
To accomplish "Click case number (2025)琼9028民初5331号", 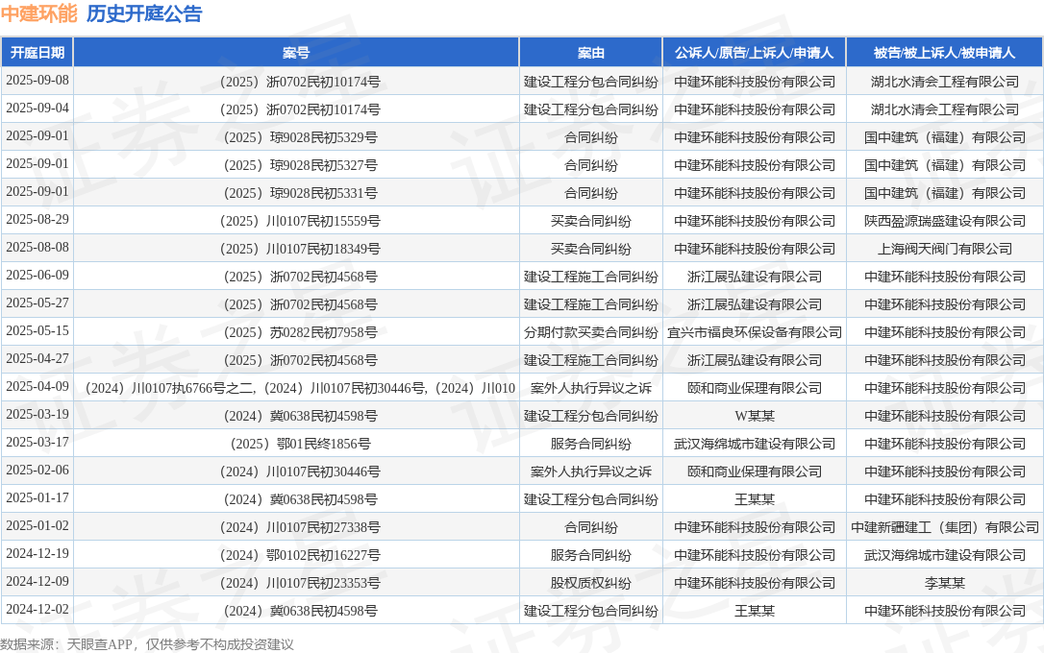I will (x=300, y=194).
